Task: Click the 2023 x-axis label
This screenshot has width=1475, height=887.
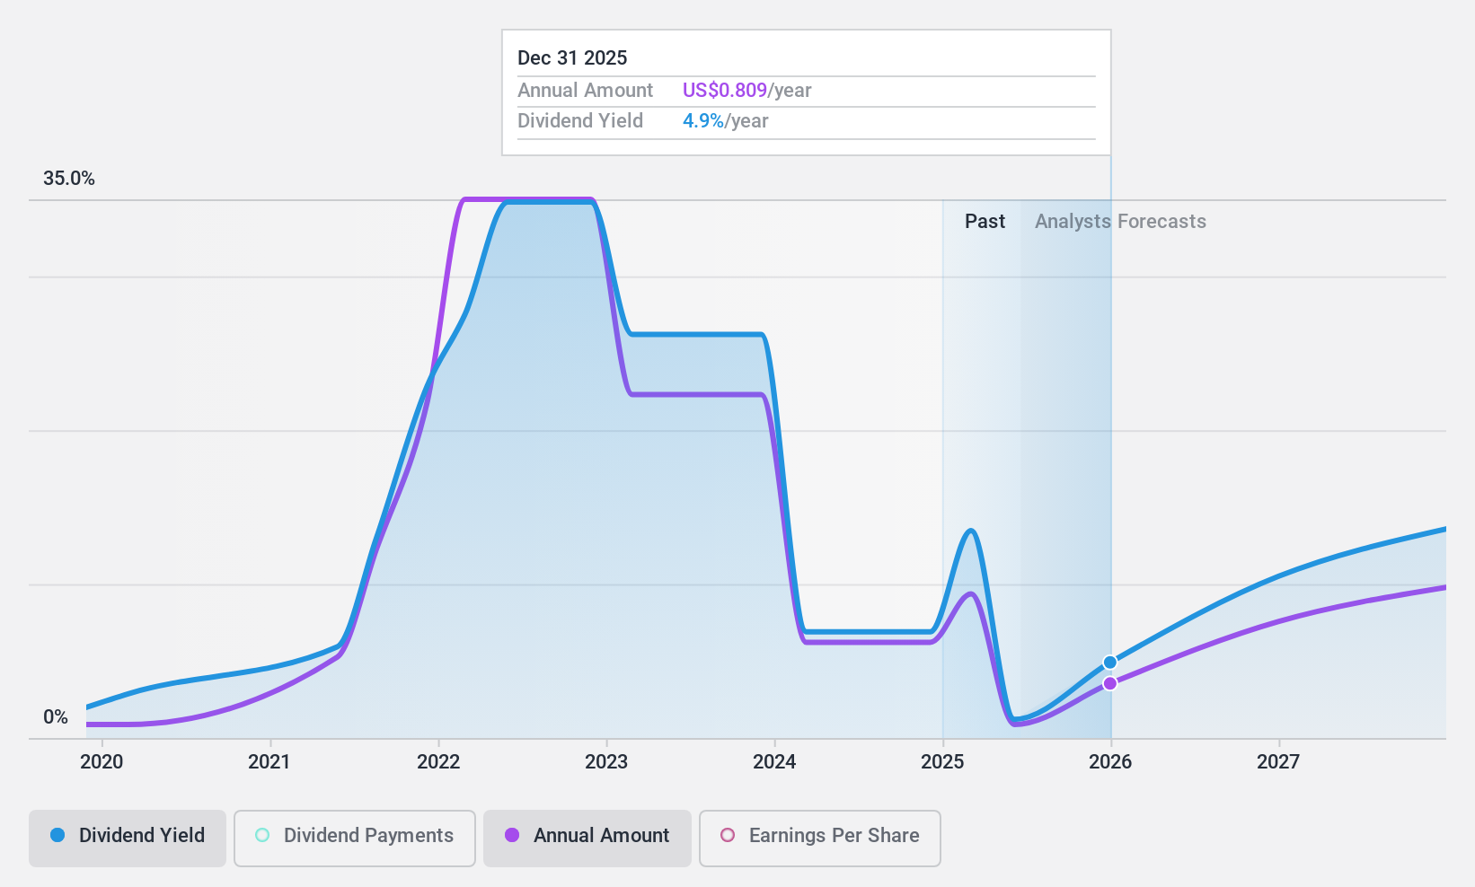Action: click(x=606, y=762)
